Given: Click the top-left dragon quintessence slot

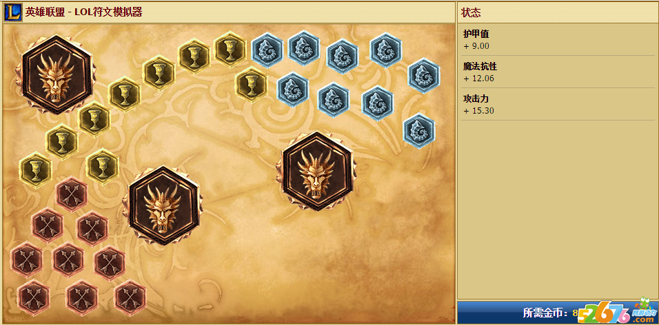Looking at the screenshot, I should point(55,74).
